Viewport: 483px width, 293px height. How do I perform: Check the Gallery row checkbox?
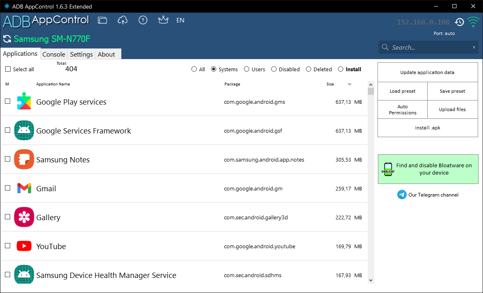pos(8,217)
